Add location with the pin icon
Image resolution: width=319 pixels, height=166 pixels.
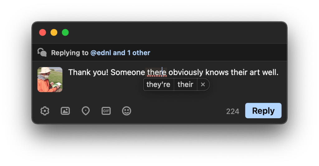point(85,111)
